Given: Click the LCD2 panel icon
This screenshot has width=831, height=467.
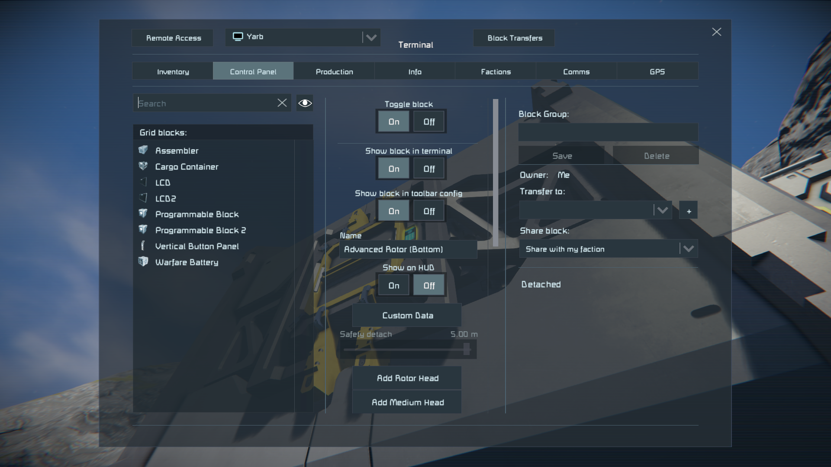Looking at the screenshot, I should [143, 198].
